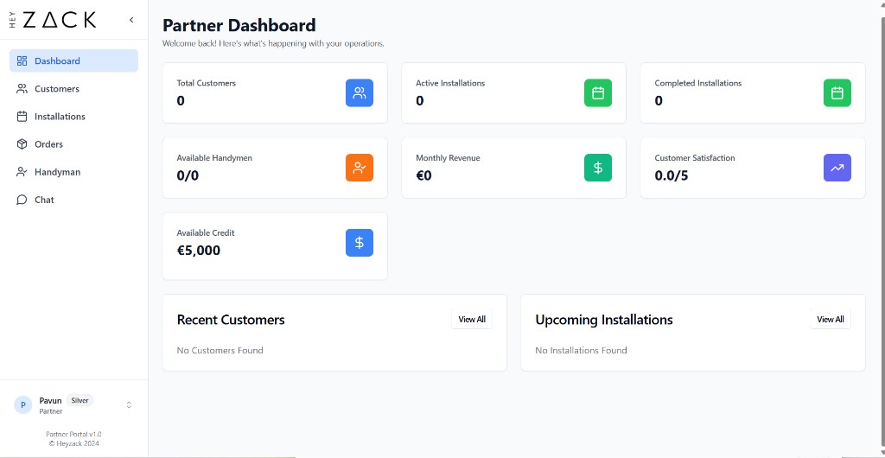Click the Active Installations label
The width and height of the screenshot is (885, 458).
[x=450, y=83]
